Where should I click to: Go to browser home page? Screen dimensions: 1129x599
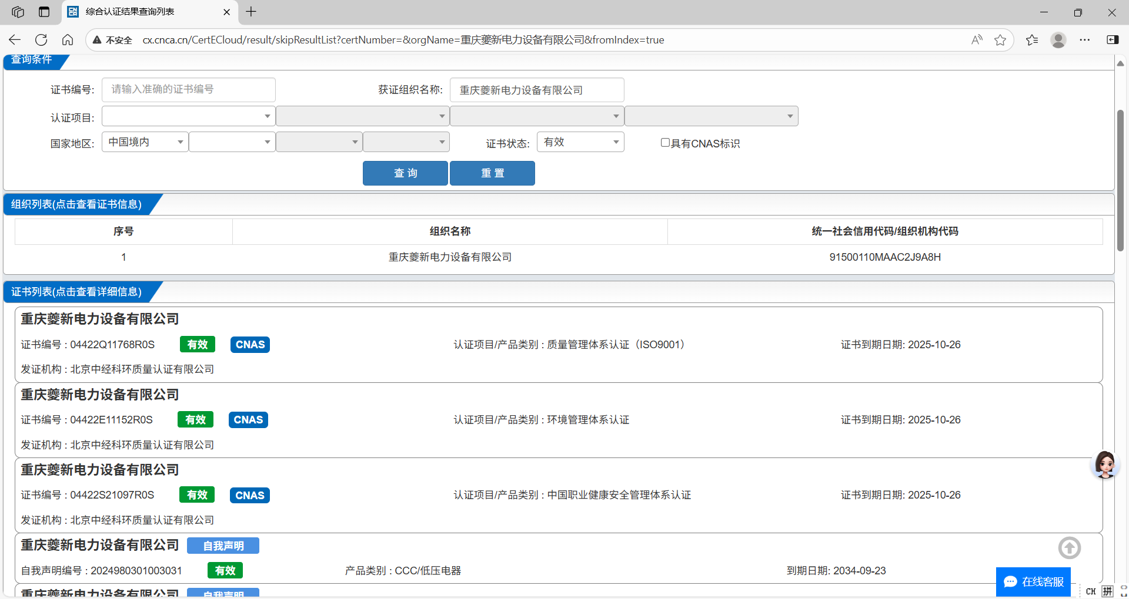[x=68, y=40]
